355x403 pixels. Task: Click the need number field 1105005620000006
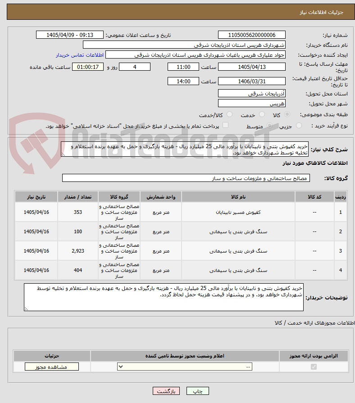252,35
